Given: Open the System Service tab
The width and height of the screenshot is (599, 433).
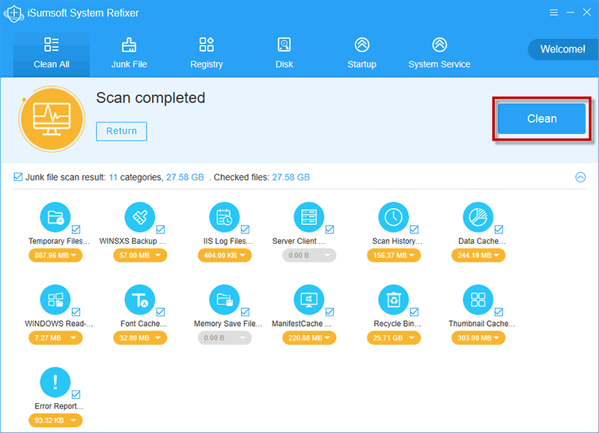Looking at the screenshot, I should click(x=440, y=54).
